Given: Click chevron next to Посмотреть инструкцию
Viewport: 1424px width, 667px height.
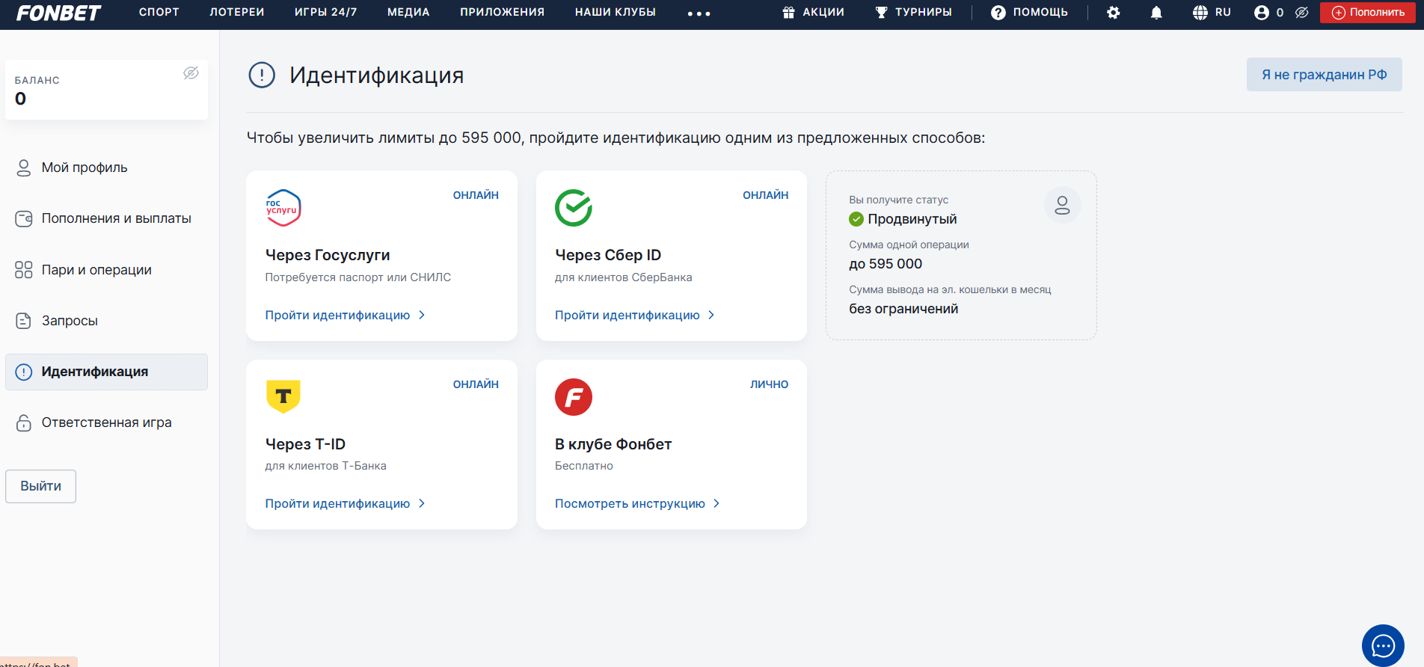Looking at the screenshot, I should tap(716, 503).
